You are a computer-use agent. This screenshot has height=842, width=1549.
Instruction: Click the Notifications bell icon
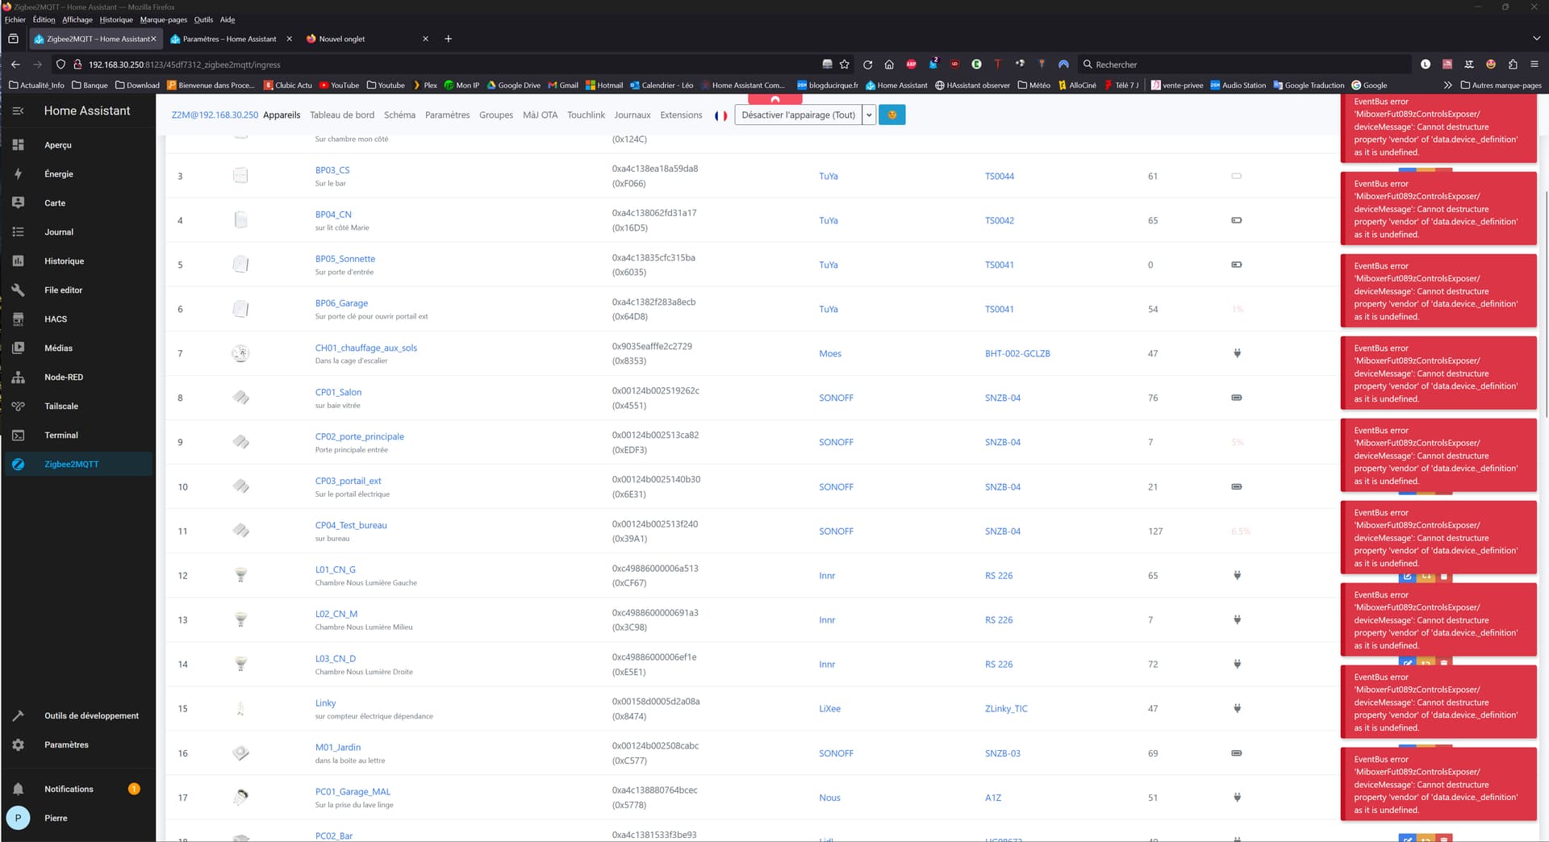[19, 790]
